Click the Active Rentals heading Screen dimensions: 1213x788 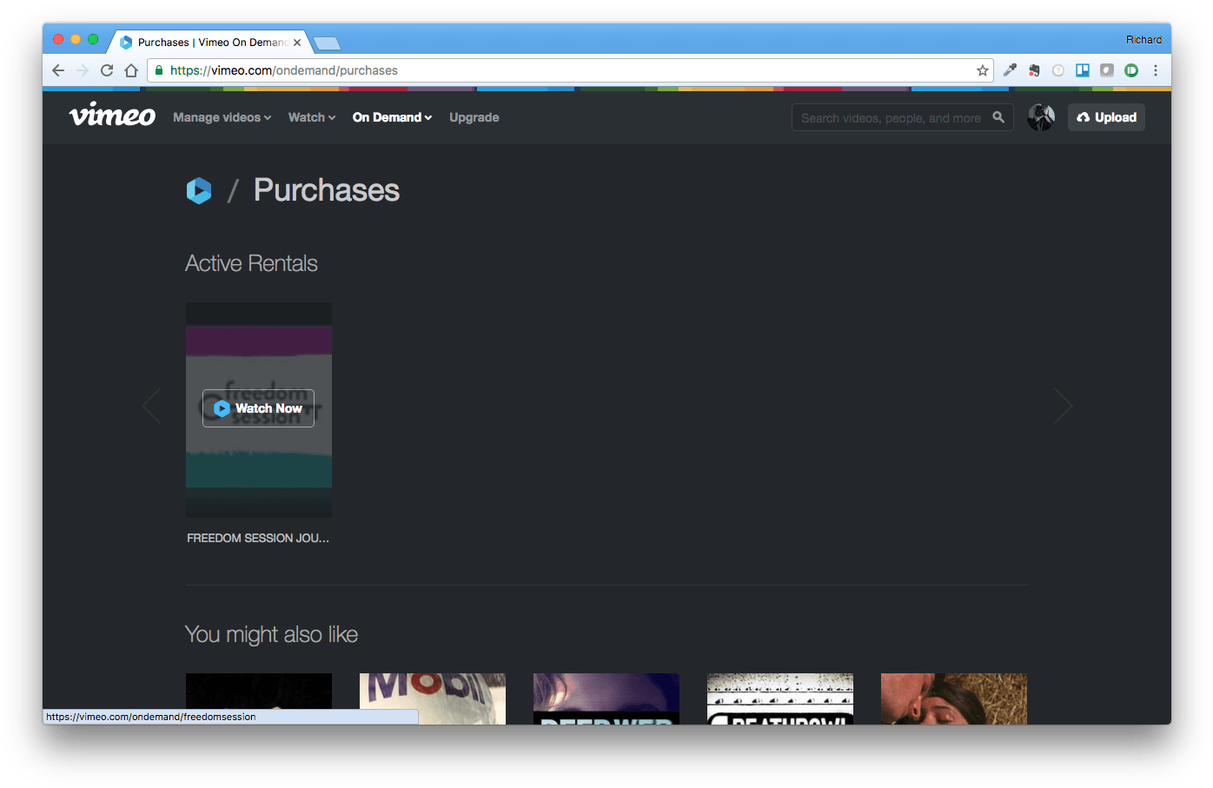(251, 263)
